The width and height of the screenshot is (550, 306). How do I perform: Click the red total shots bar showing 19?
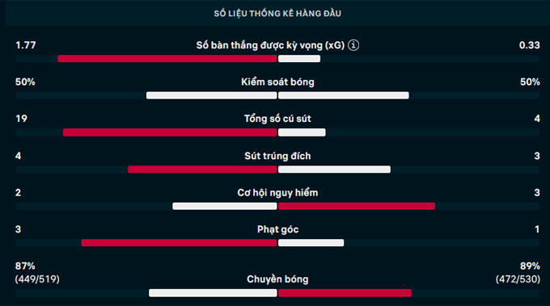tap(170, 132)
